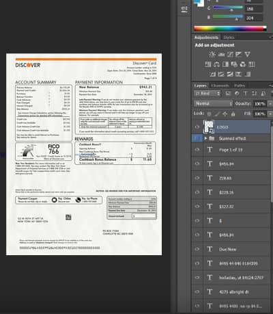Select the $229.16 text layer
273x314 pixels.
click(227, 192)
